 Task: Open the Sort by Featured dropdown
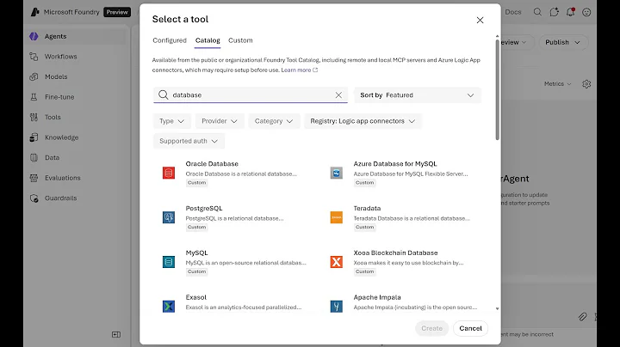point(418,95)
